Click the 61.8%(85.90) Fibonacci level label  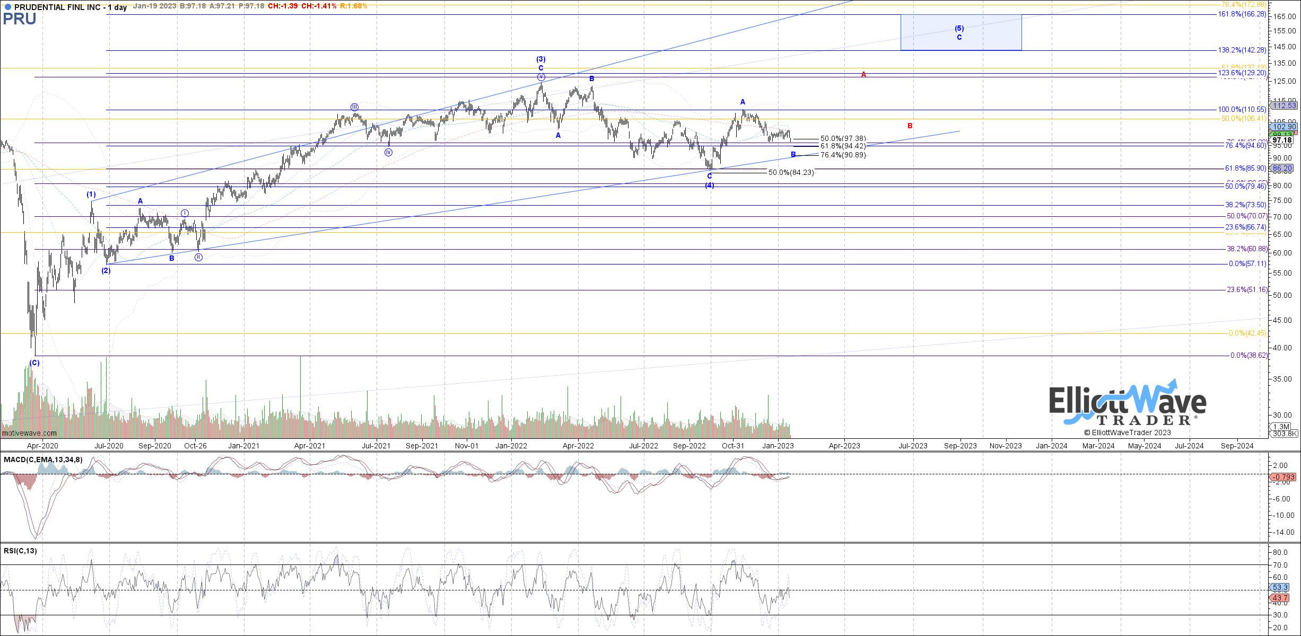(1245, 169)
